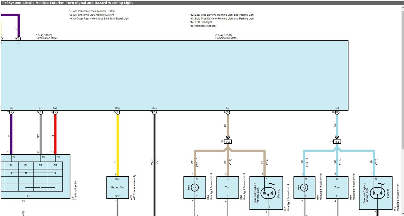The height and width of the screenshot is (216, 404).
Task: Click note *13 Bulb Type Daytime Running Light
Action: (222, 18)
